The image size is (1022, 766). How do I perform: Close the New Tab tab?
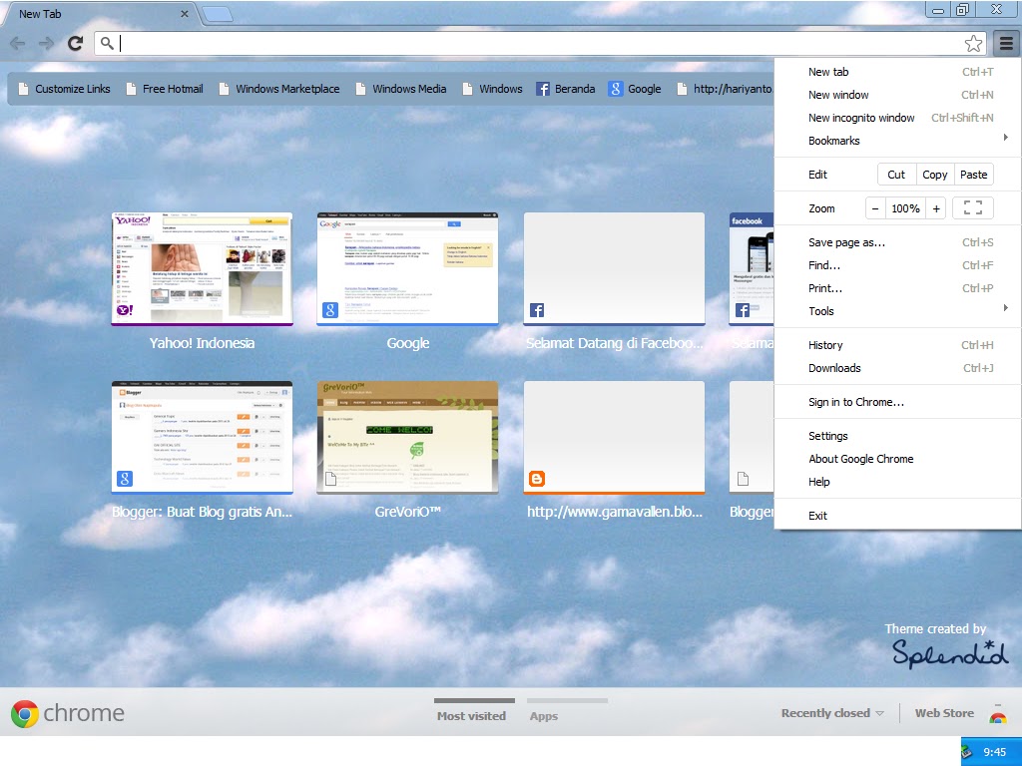(185, 14)
